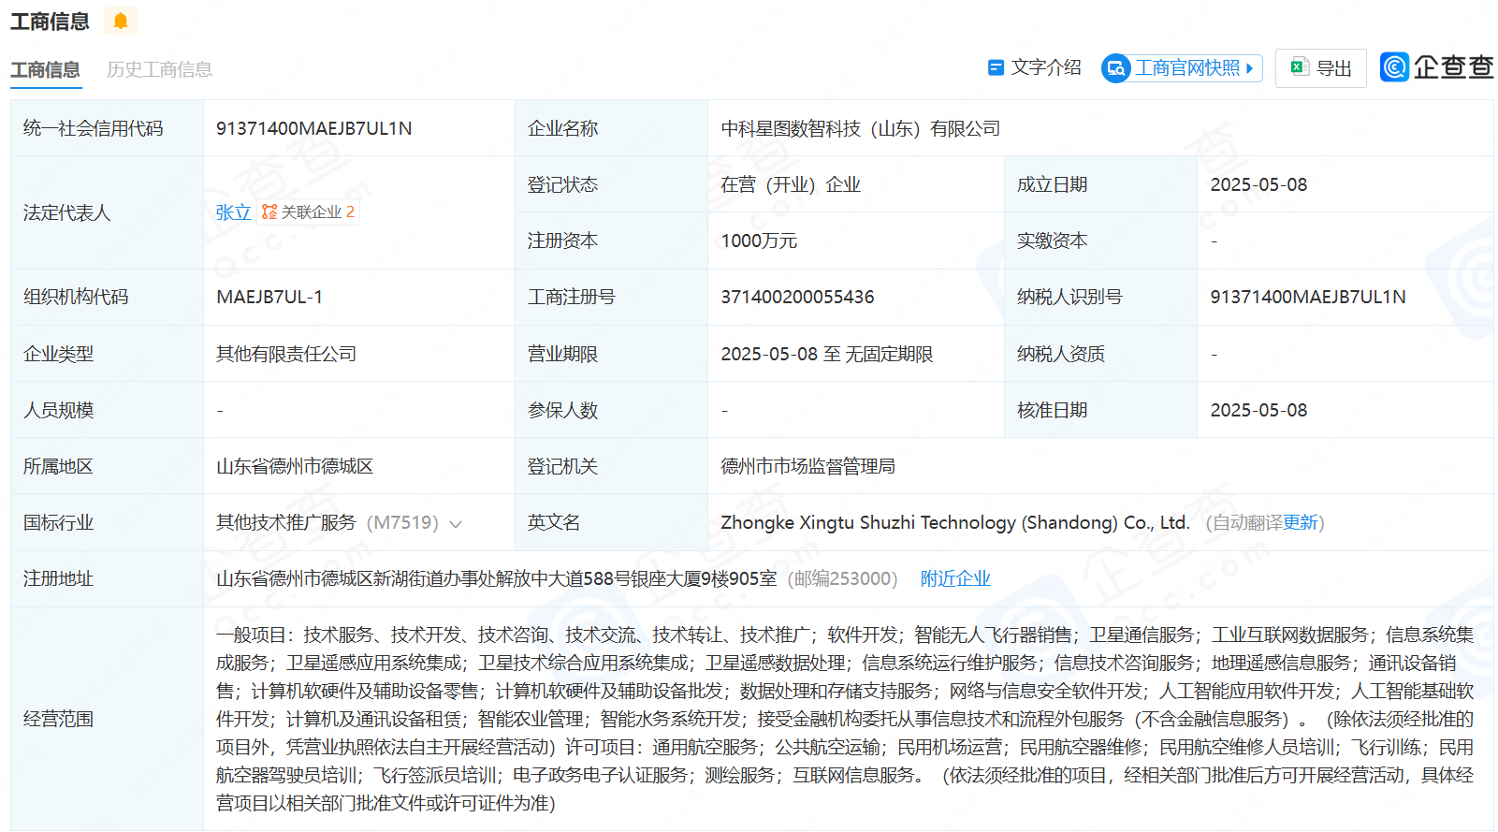
Task: Click the 实缴资本 label
Action: 1052,241
